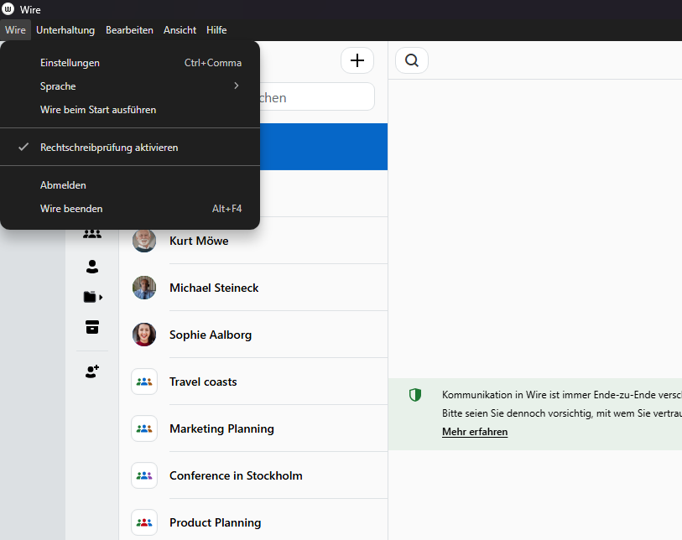Open the Travel coasts group chat

click(x=253, y=382)
